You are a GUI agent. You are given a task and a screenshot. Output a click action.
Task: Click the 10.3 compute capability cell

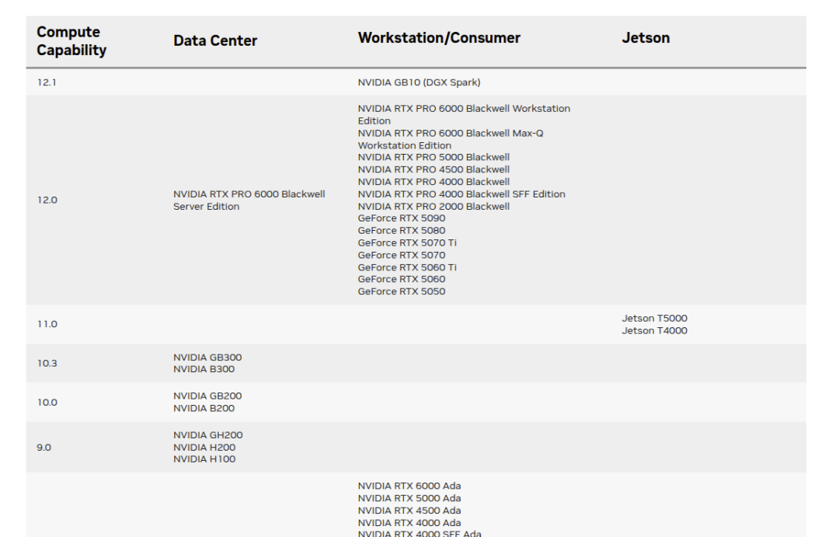pyautogui.click(x=47, y=363)
